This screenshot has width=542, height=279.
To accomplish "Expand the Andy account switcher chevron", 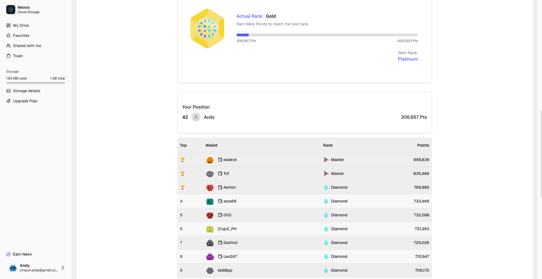I will (x=63, y=268).
